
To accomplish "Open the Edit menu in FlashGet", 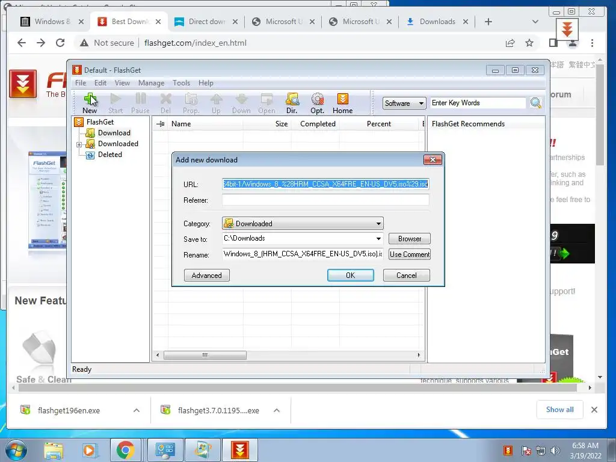I will (x=100, y=83).
